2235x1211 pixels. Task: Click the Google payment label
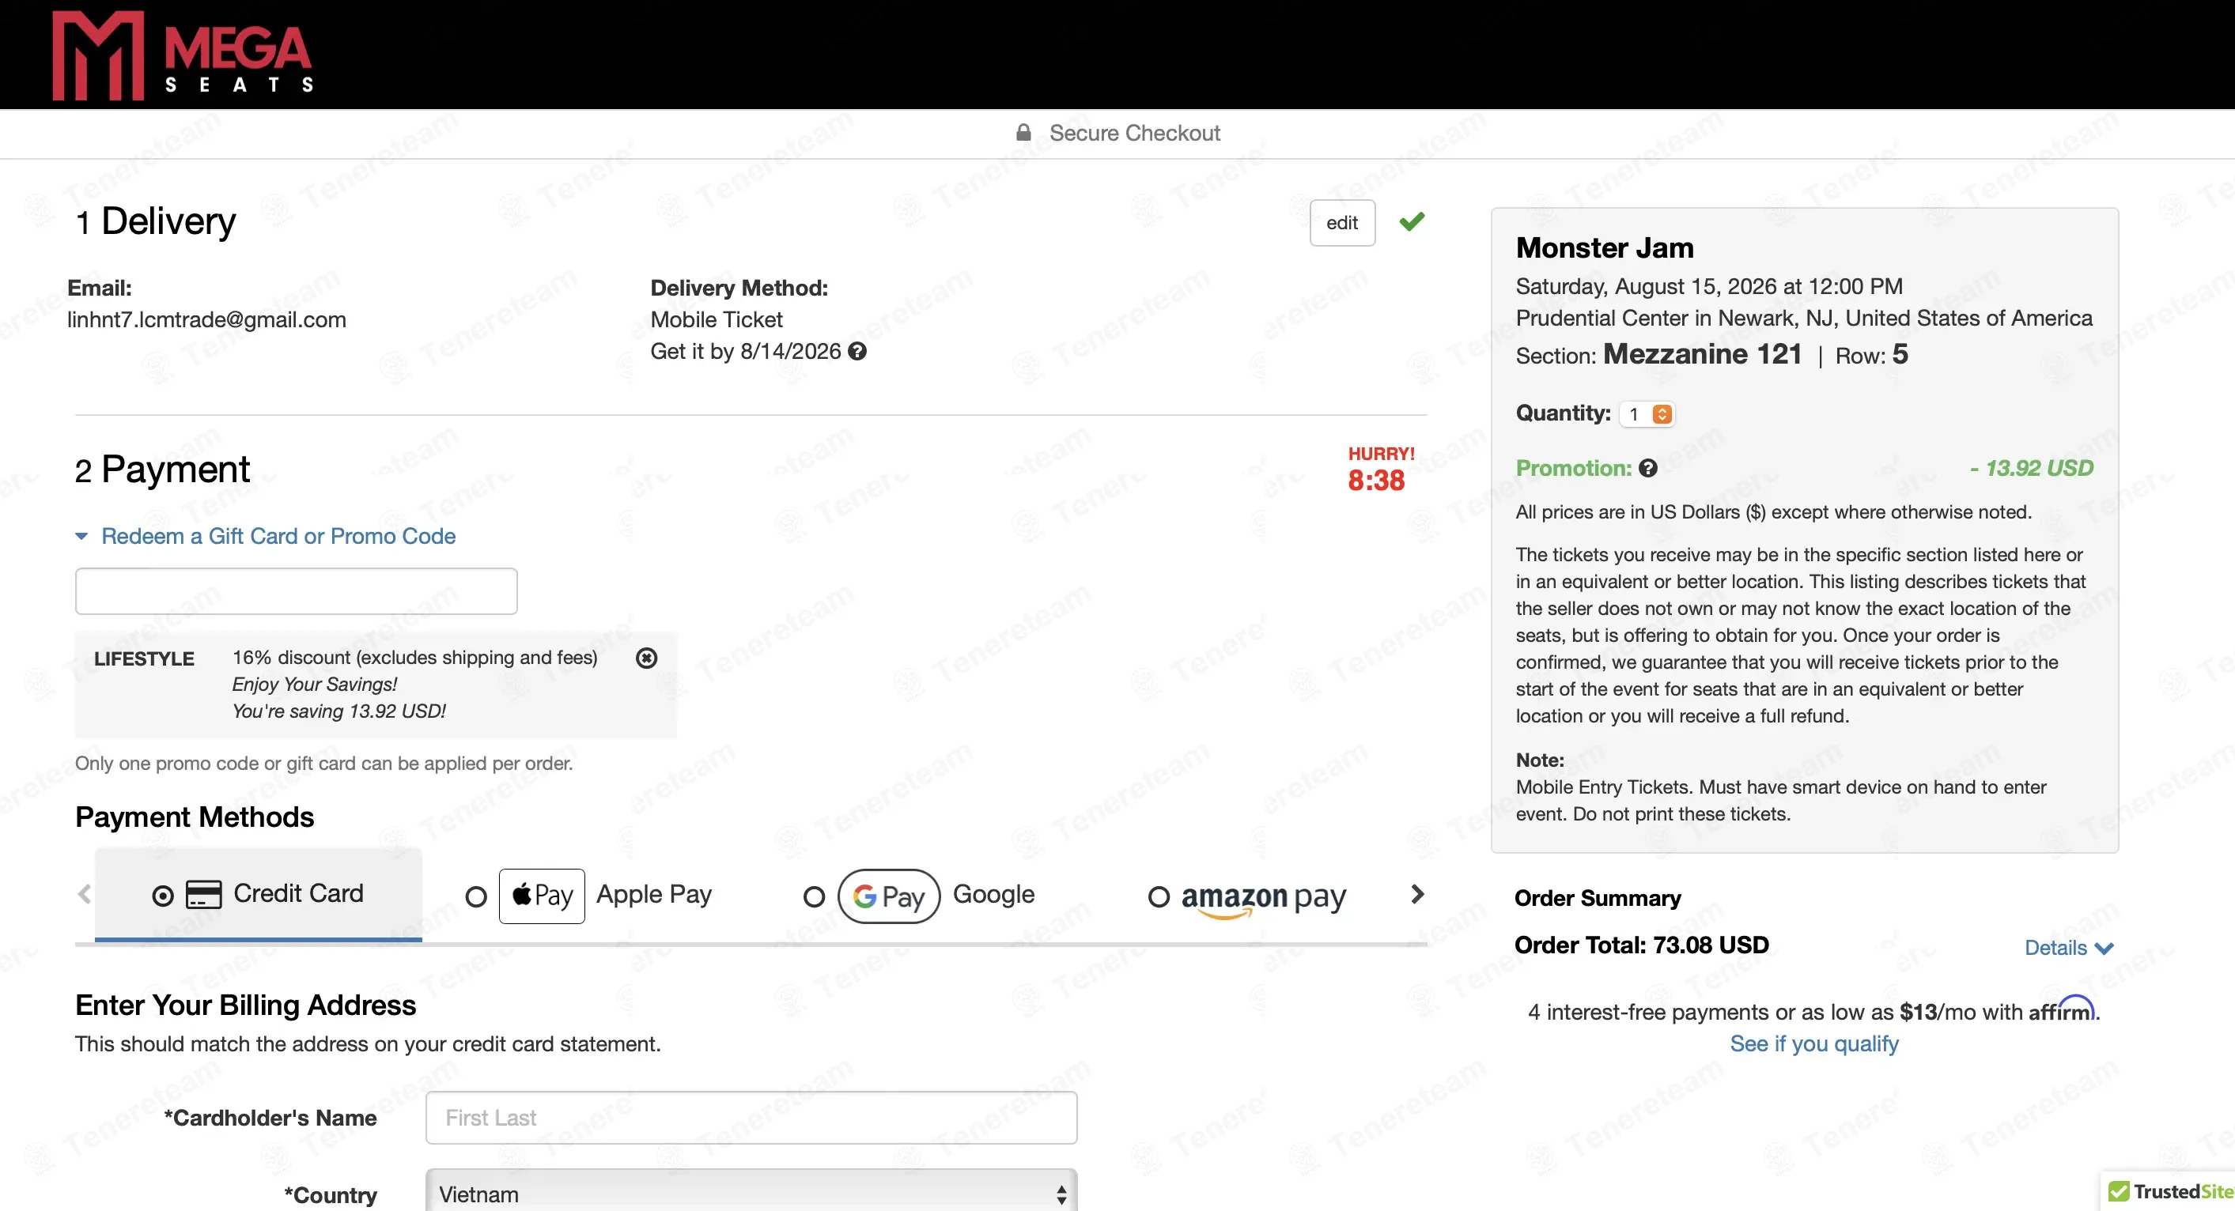993,894
